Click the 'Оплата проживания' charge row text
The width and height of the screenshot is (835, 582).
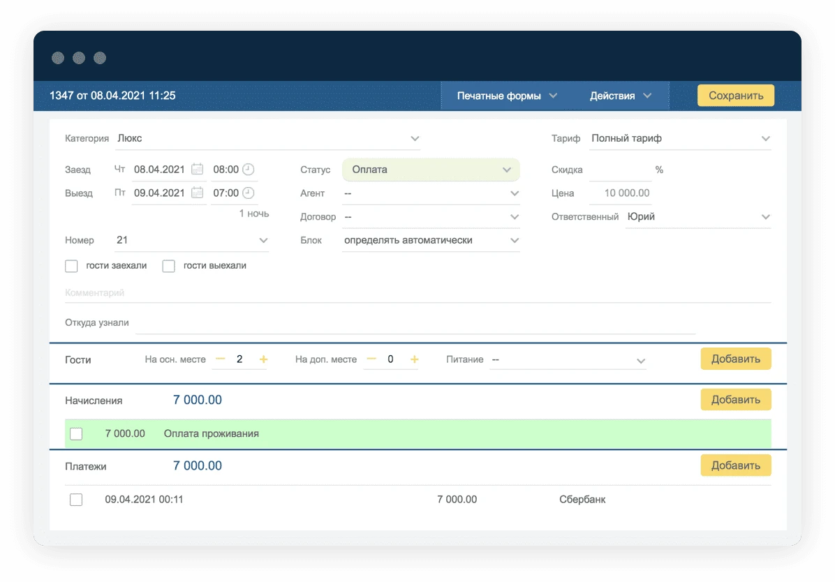point(212,433)
